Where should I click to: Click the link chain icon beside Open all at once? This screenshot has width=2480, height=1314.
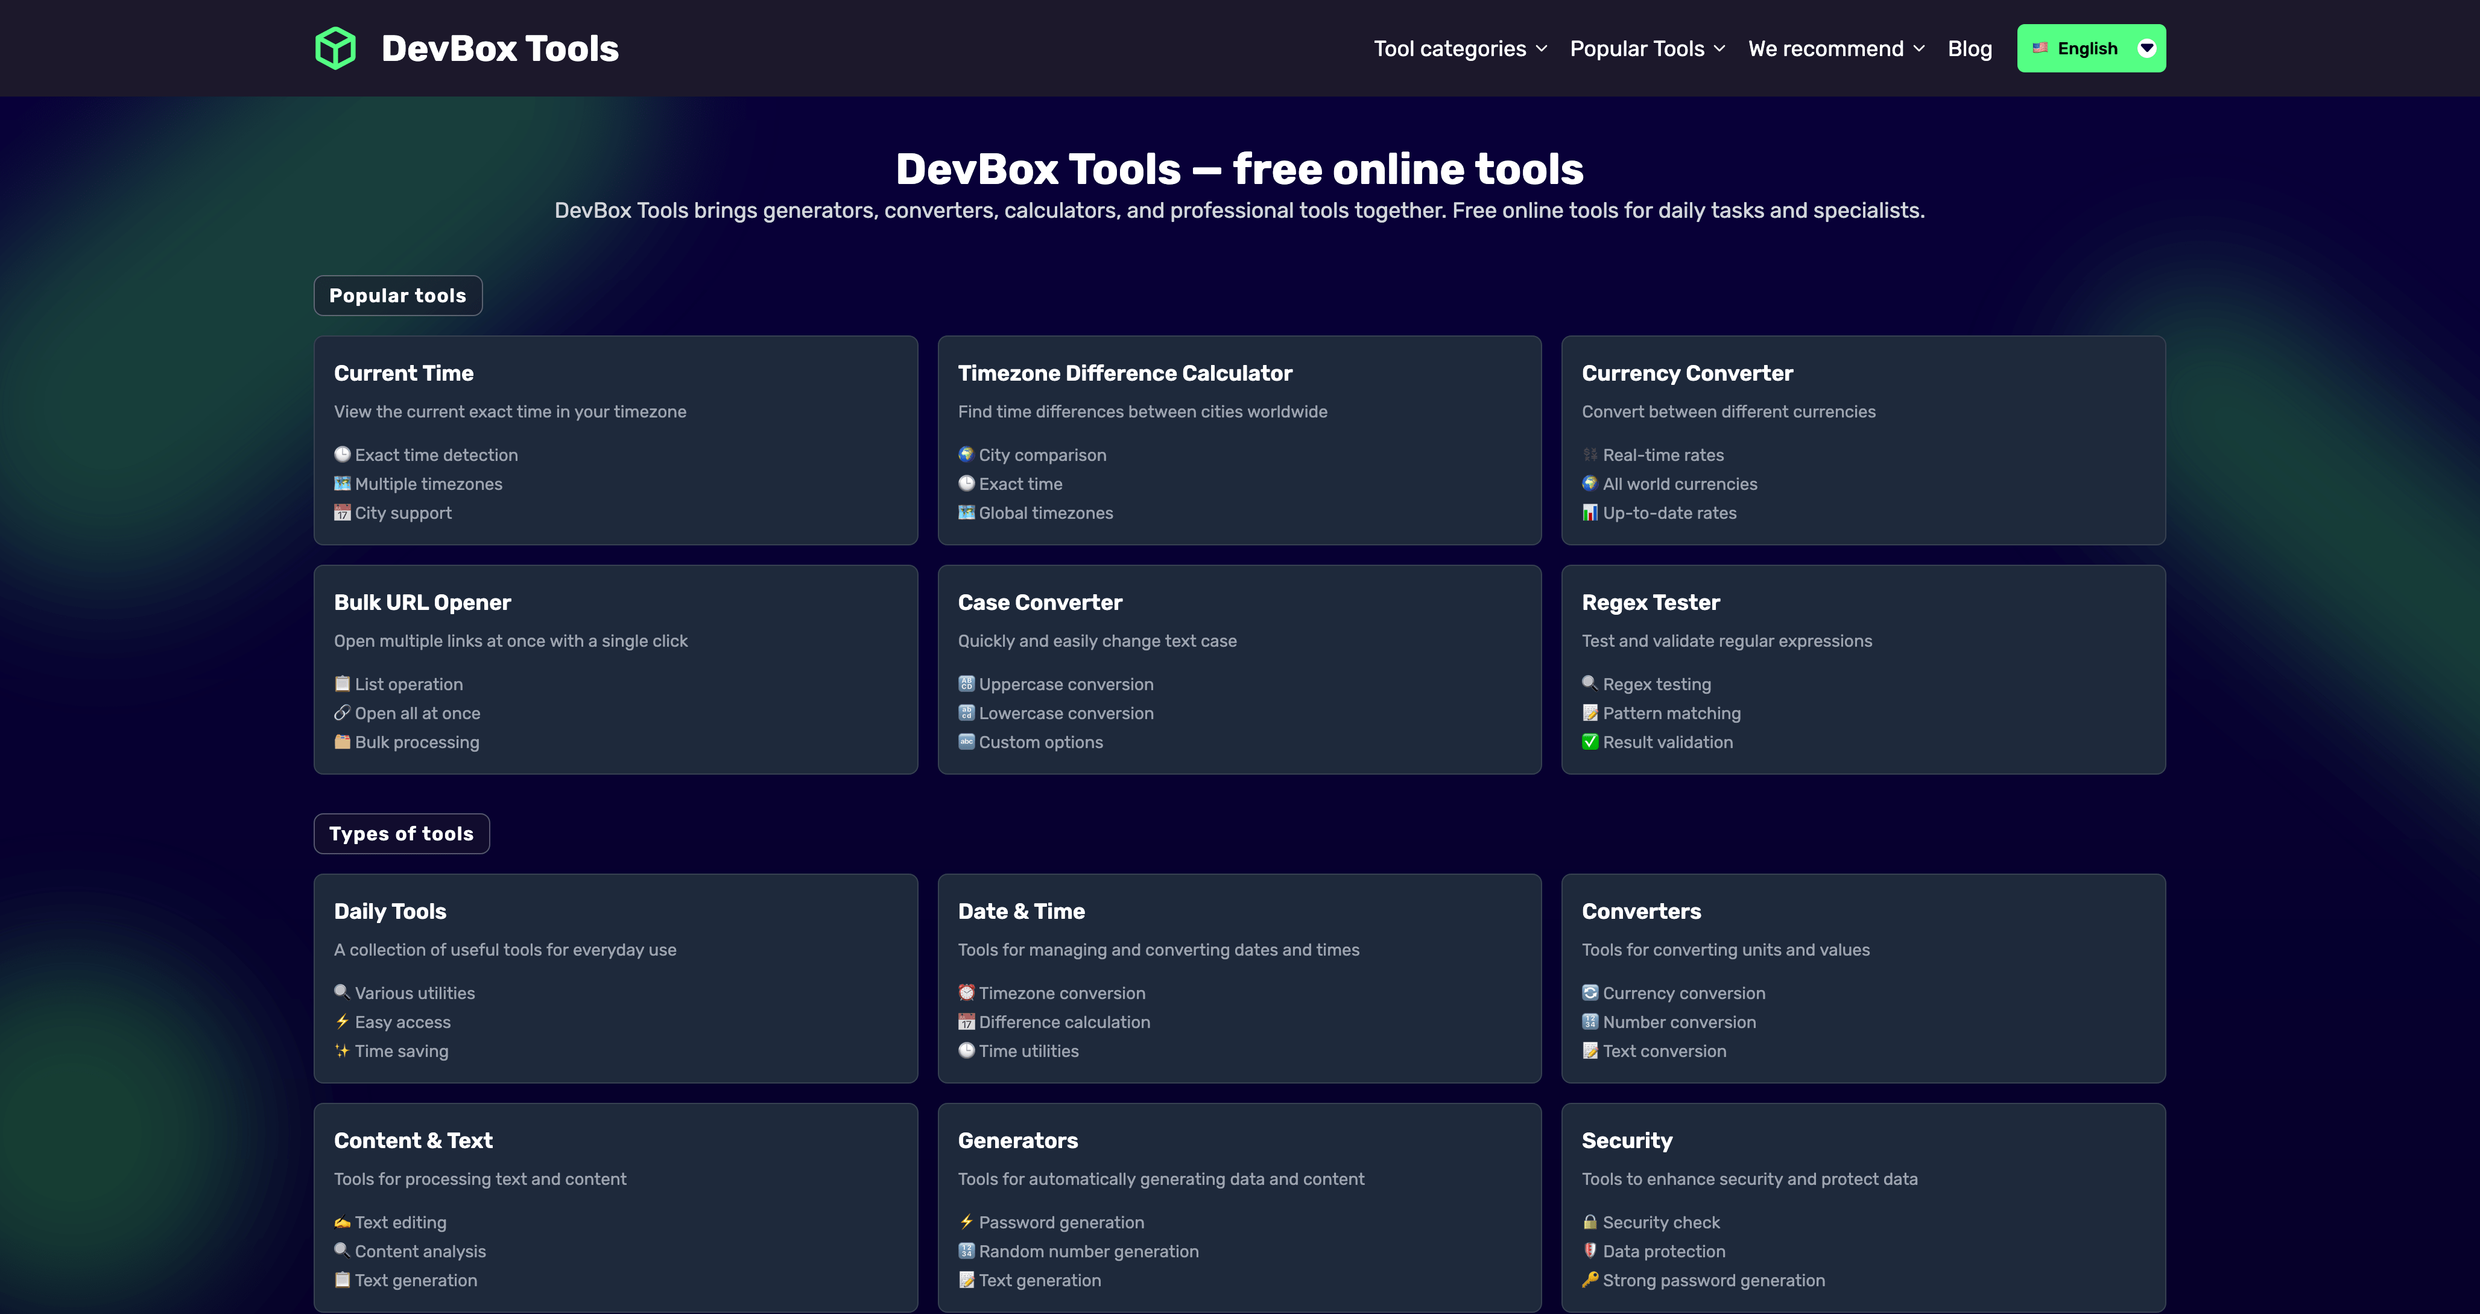pyautogui.click(x=342, y=713)
